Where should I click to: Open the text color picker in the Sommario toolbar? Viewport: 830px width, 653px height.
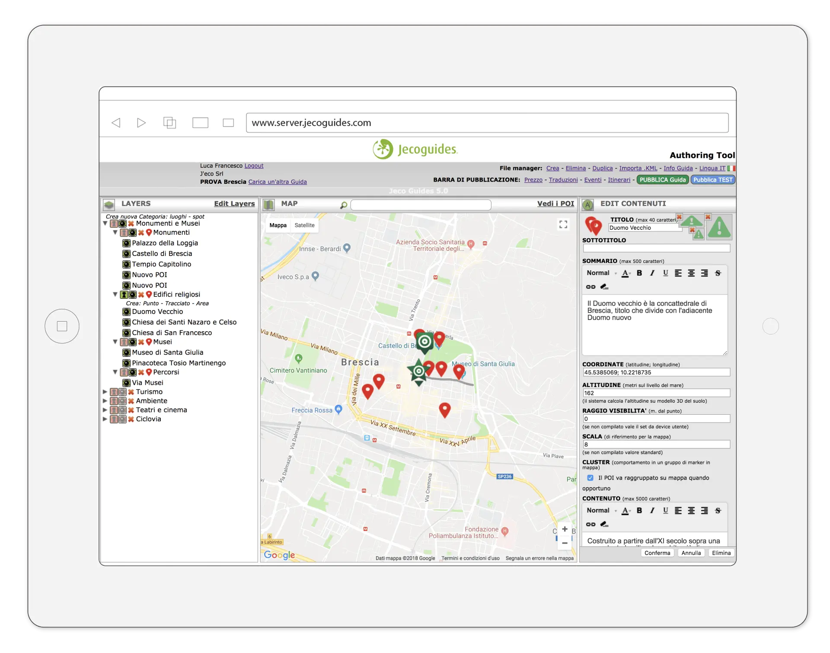tap(626, 273)
